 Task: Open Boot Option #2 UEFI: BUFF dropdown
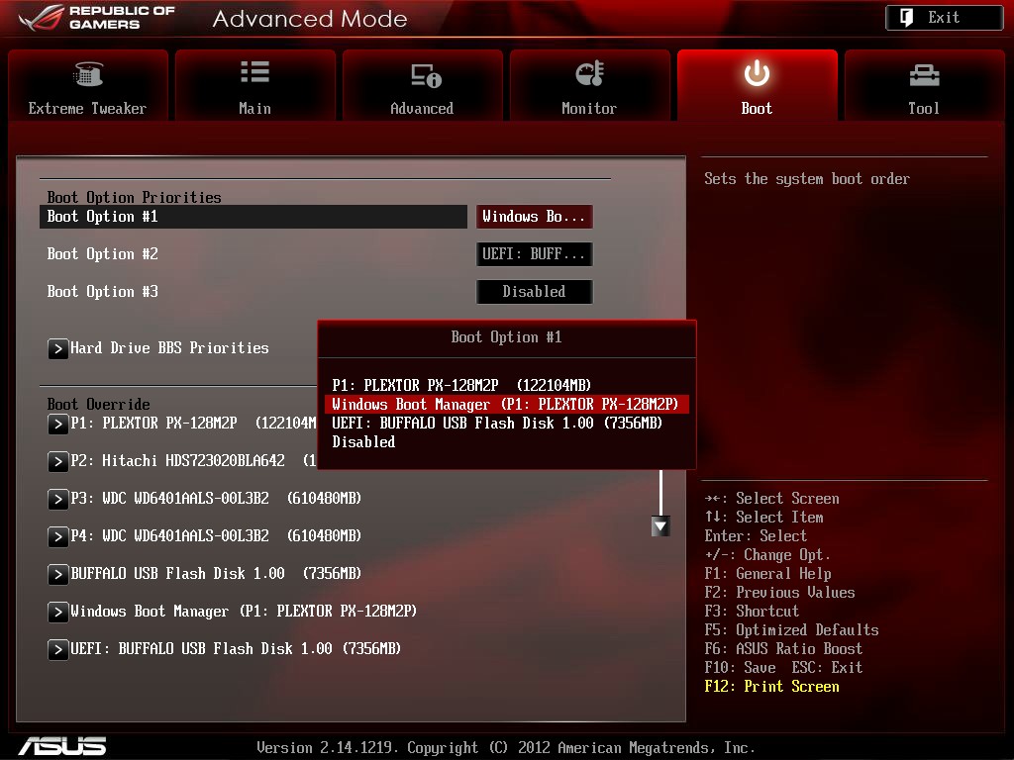534,254
